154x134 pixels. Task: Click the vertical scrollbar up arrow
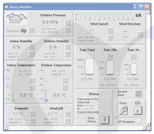(148, 12)
